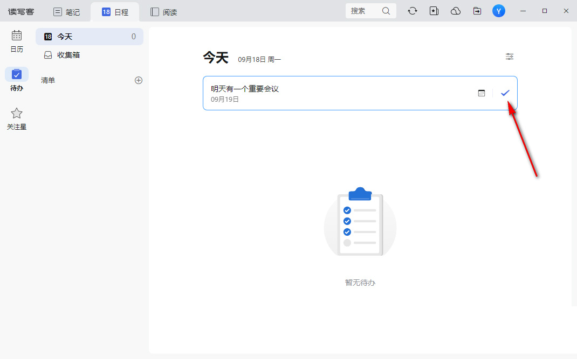The height and width of the screenshot is (359, 577).
Task: Select the 今天 list item
Action: point(90,37)
